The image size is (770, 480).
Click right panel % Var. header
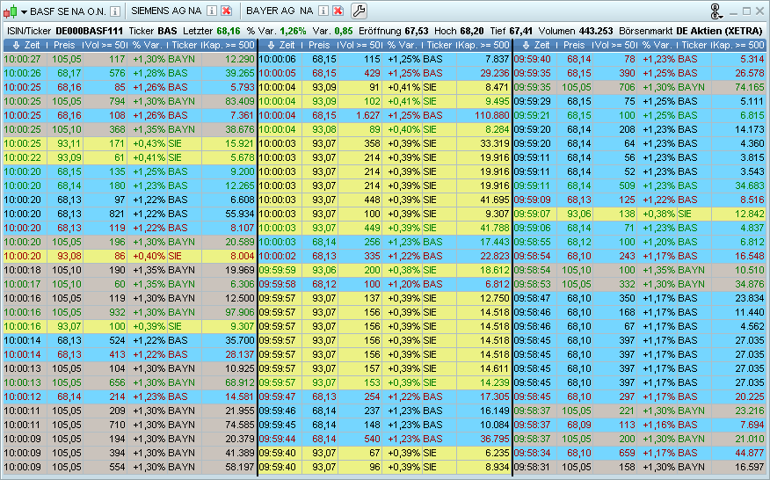pos(657,45)
